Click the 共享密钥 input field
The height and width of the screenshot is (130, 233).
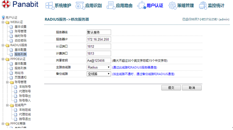point(99,60)
